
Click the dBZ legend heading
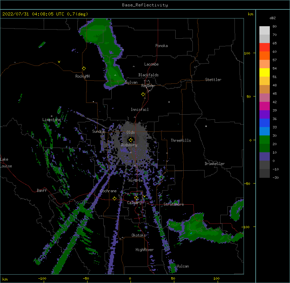point(273,18)
